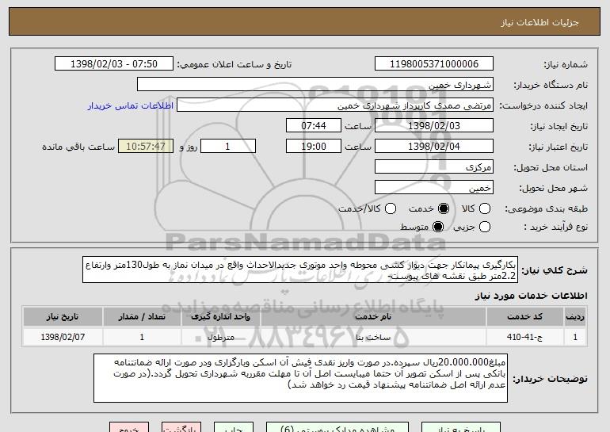Click the validity time field 19:00

click(x=314, y=147)
